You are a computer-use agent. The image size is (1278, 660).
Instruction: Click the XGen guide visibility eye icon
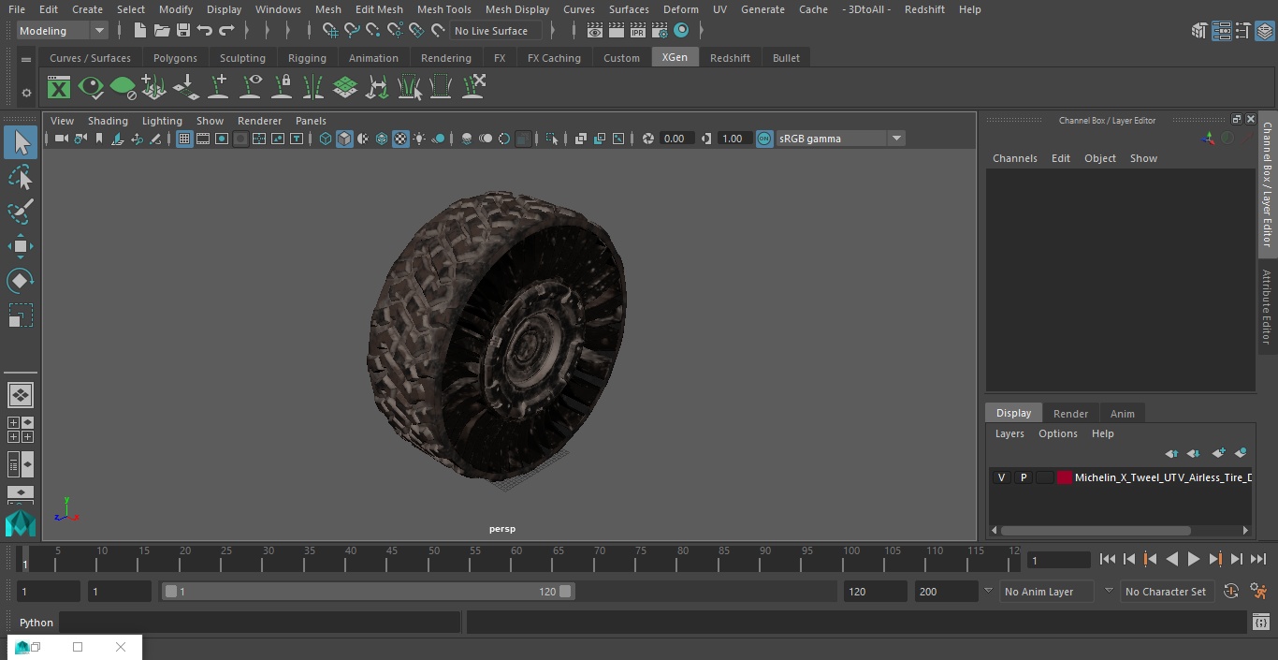[x=251, y=88]
